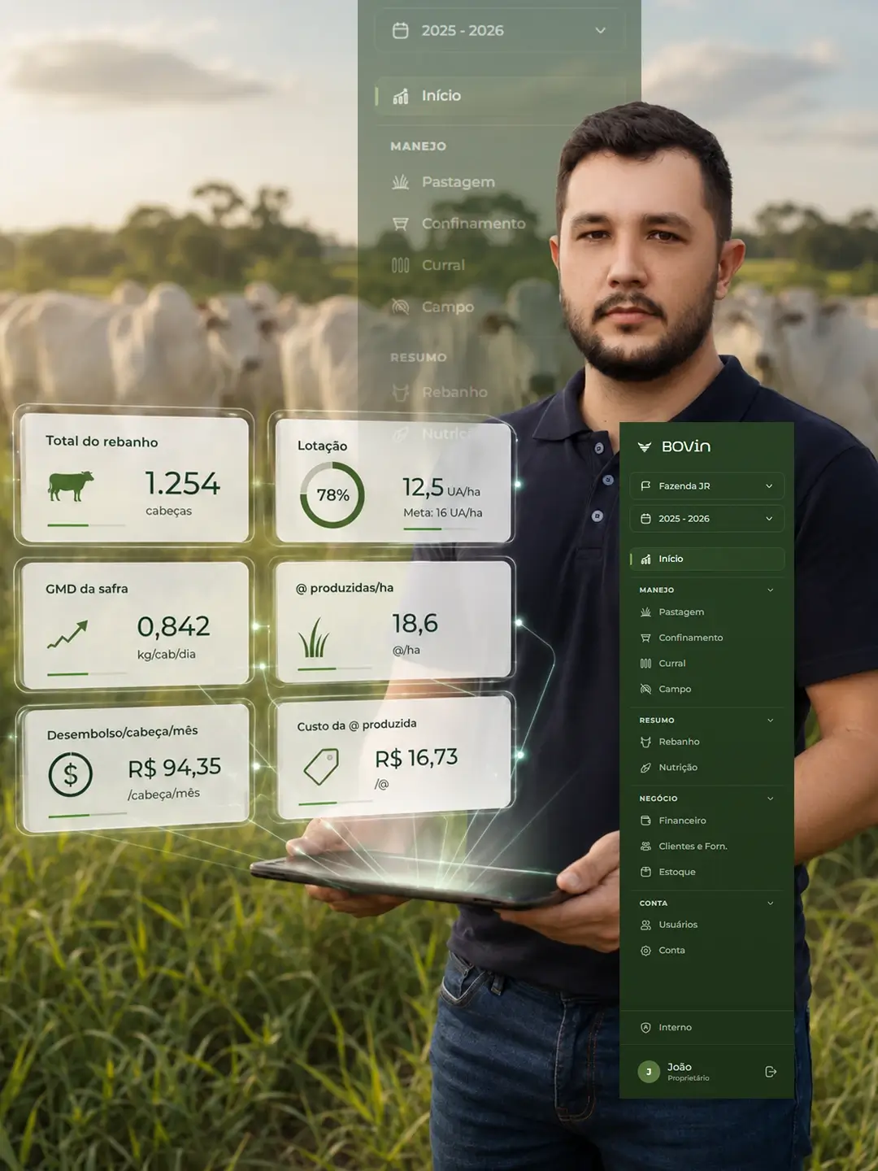
Task: Click the R$ 94,35 value
Action: (x=174, y=768)
